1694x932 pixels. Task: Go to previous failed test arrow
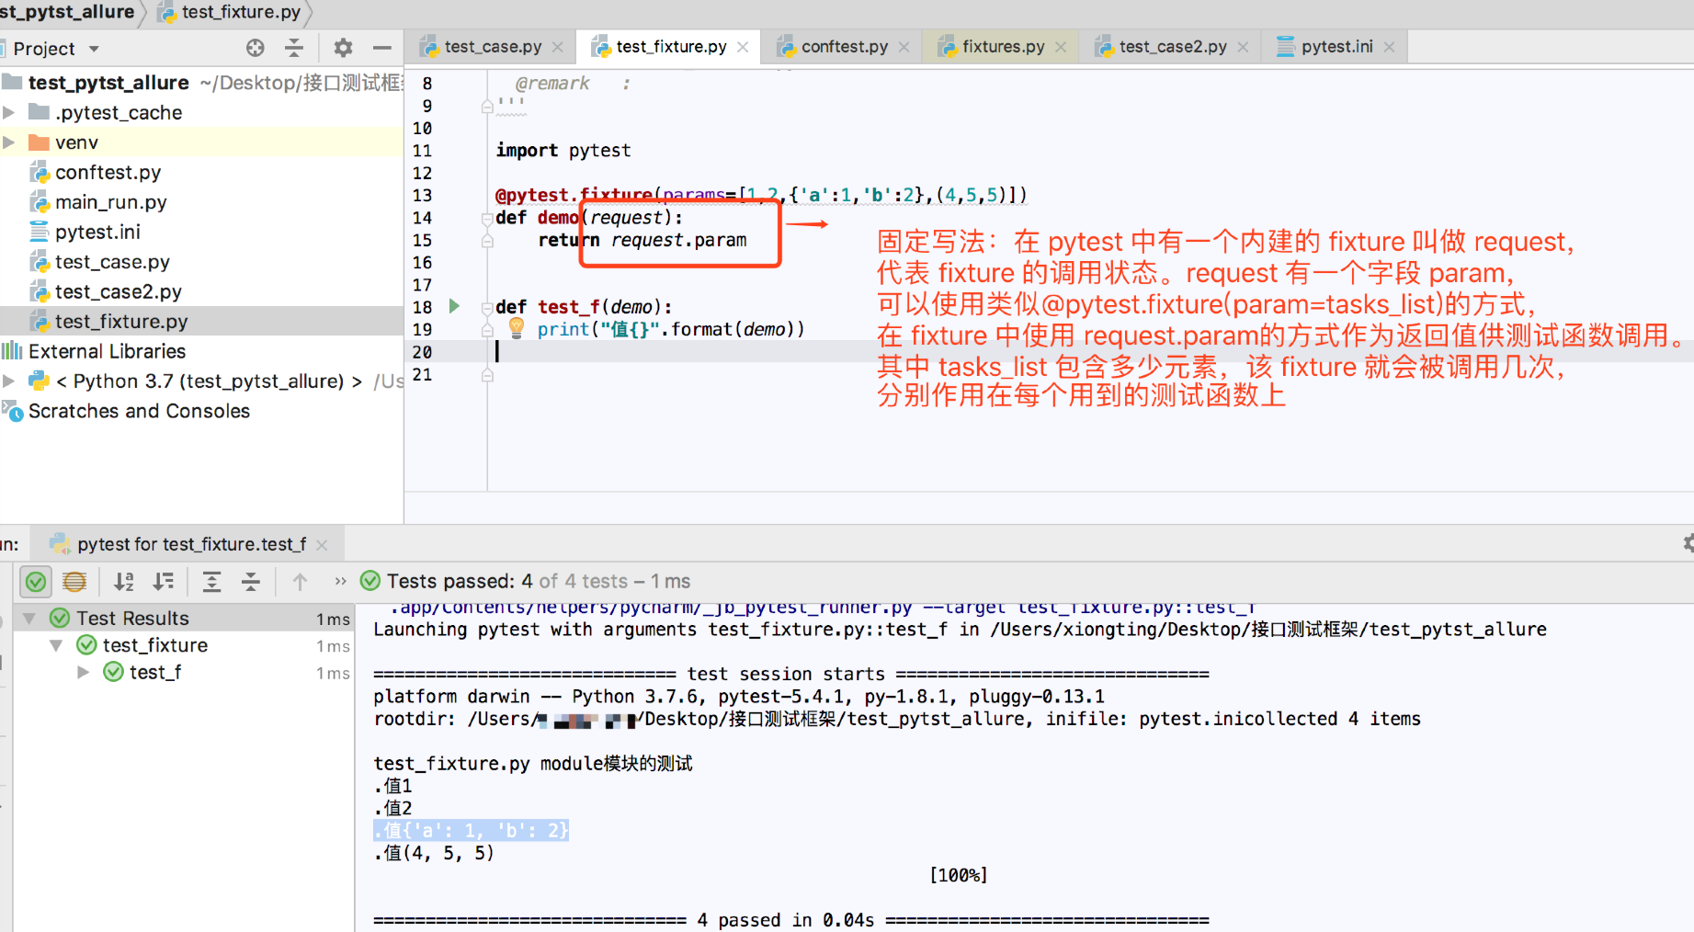[x=300, y=582]
